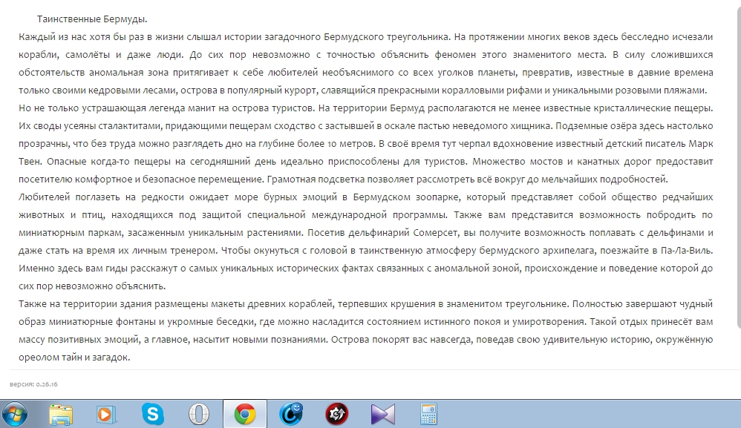This screenshot has width=741, height=428.
Task: Click the phrase "дельфинарий Сомерсет" in the text
Action: pyautogui.click(x=403, y=233)
